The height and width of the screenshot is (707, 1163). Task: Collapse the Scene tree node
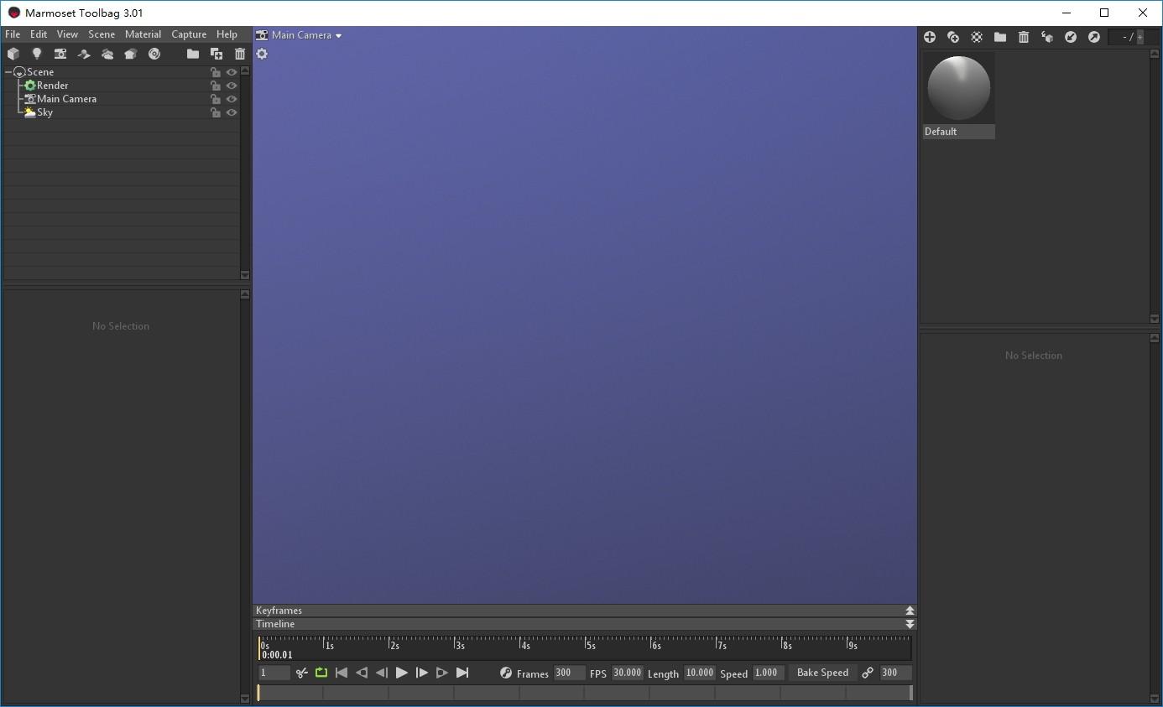click(x=8, y=72)
